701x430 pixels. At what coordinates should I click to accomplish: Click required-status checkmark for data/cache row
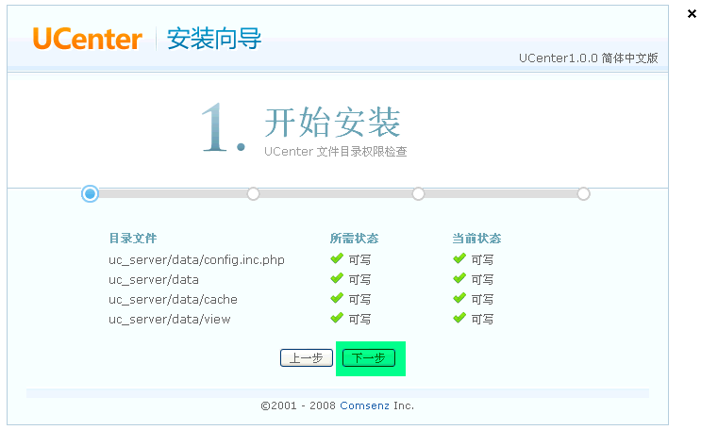coord(337,298)
